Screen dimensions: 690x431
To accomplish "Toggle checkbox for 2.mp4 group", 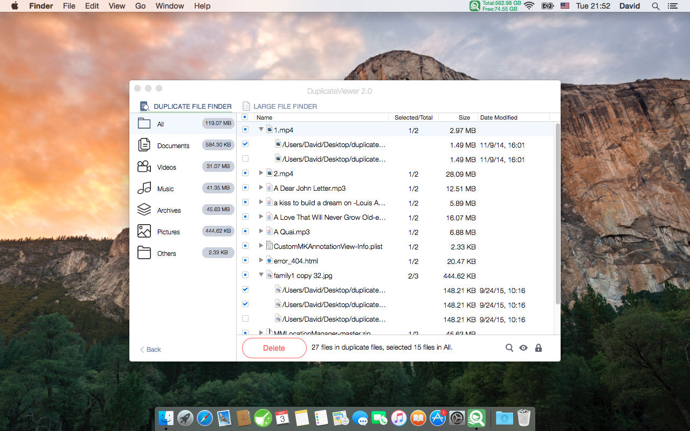I will click(x=245, y=173).
